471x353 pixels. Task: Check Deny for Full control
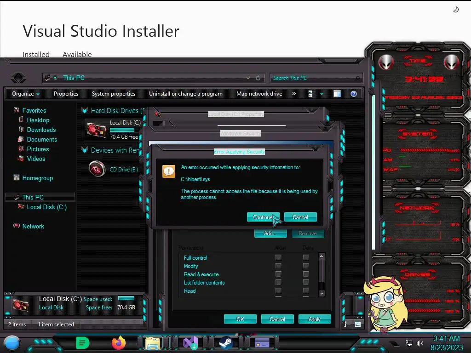pos(306,257)
